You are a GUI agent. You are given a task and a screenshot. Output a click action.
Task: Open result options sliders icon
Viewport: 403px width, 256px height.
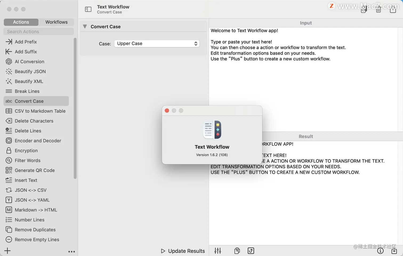(x=218, y=251)
